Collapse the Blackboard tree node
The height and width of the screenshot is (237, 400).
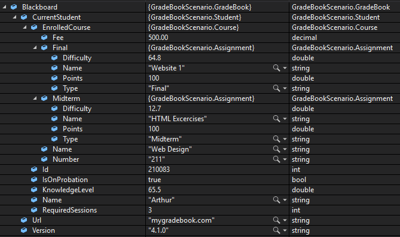(x=4, y=7)
